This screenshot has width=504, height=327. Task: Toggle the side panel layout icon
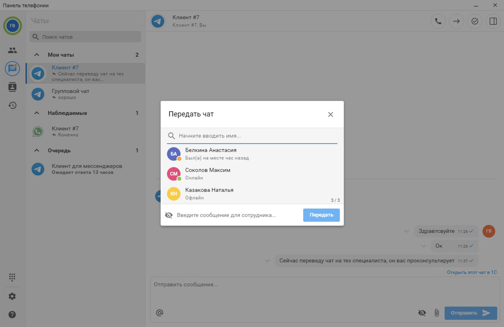click(x=493, y=22)
